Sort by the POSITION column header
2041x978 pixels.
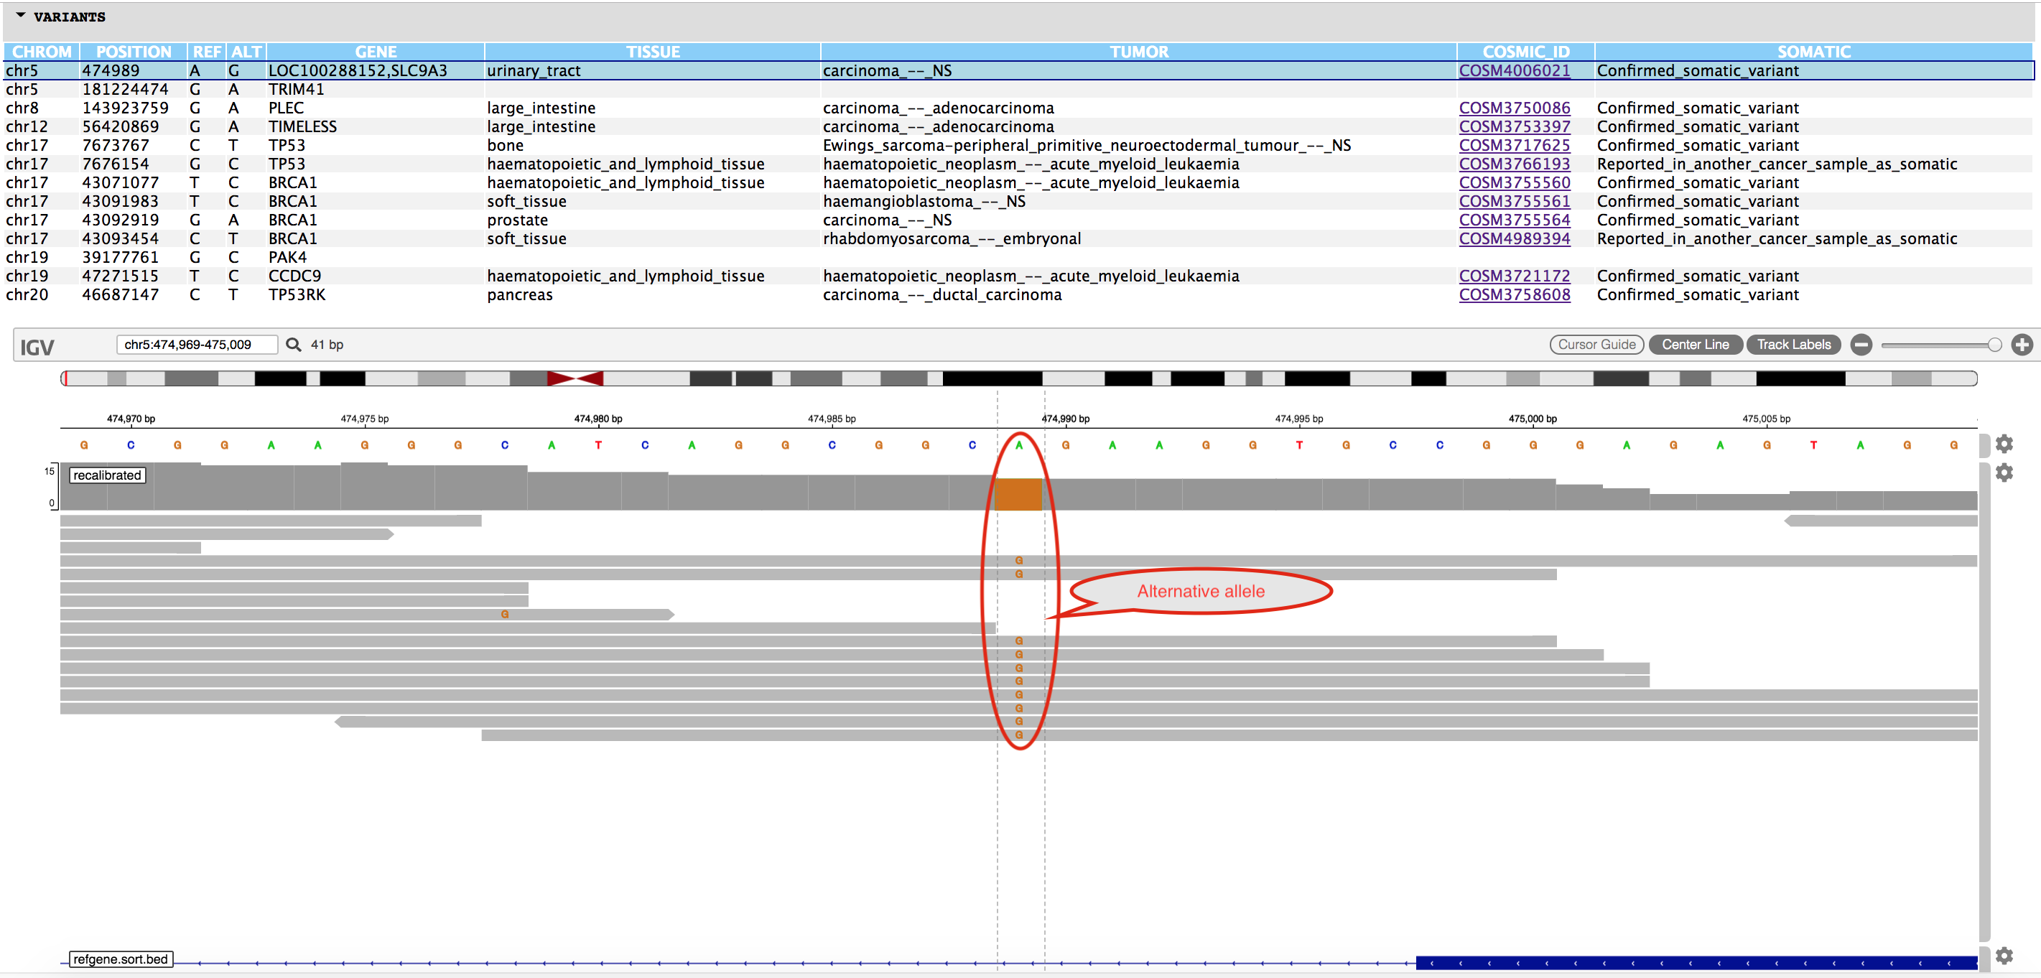click(x=133, y=52)
